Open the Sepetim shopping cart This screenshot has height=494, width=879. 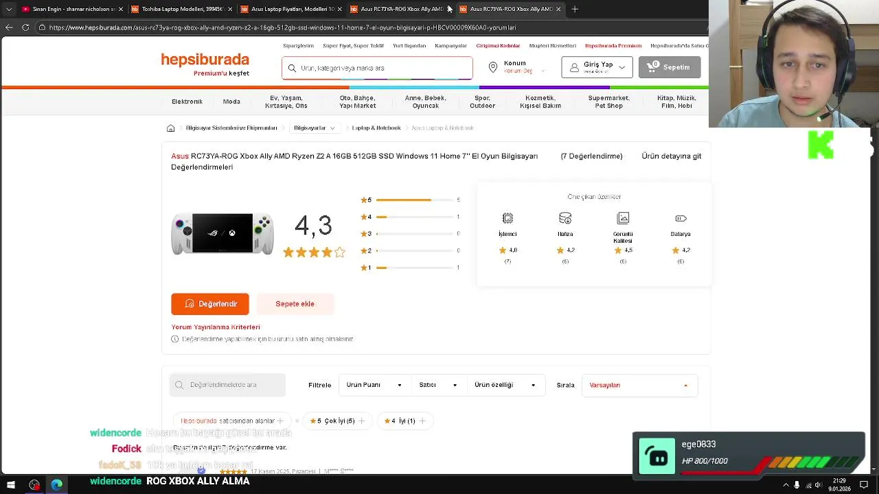pos(669,67)
